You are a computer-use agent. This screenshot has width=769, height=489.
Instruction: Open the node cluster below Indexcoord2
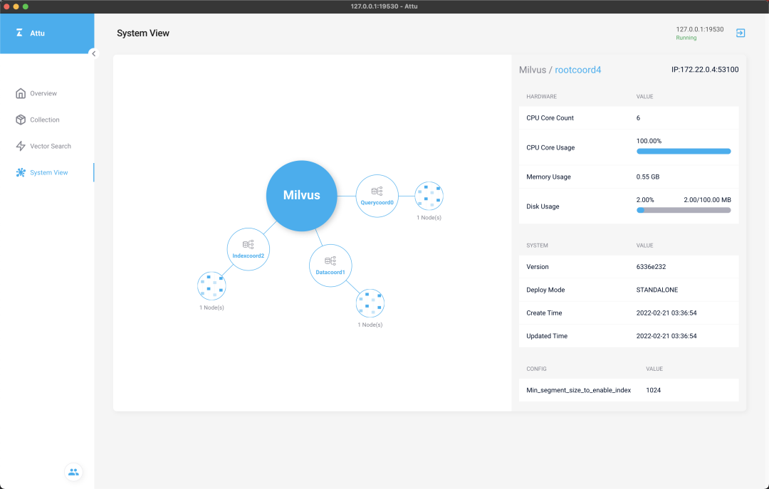coord(211,286)
